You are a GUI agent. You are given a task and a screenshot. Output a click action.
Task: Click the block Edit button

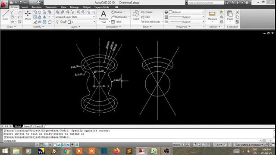pyautogui.click(x=146, y=17)
